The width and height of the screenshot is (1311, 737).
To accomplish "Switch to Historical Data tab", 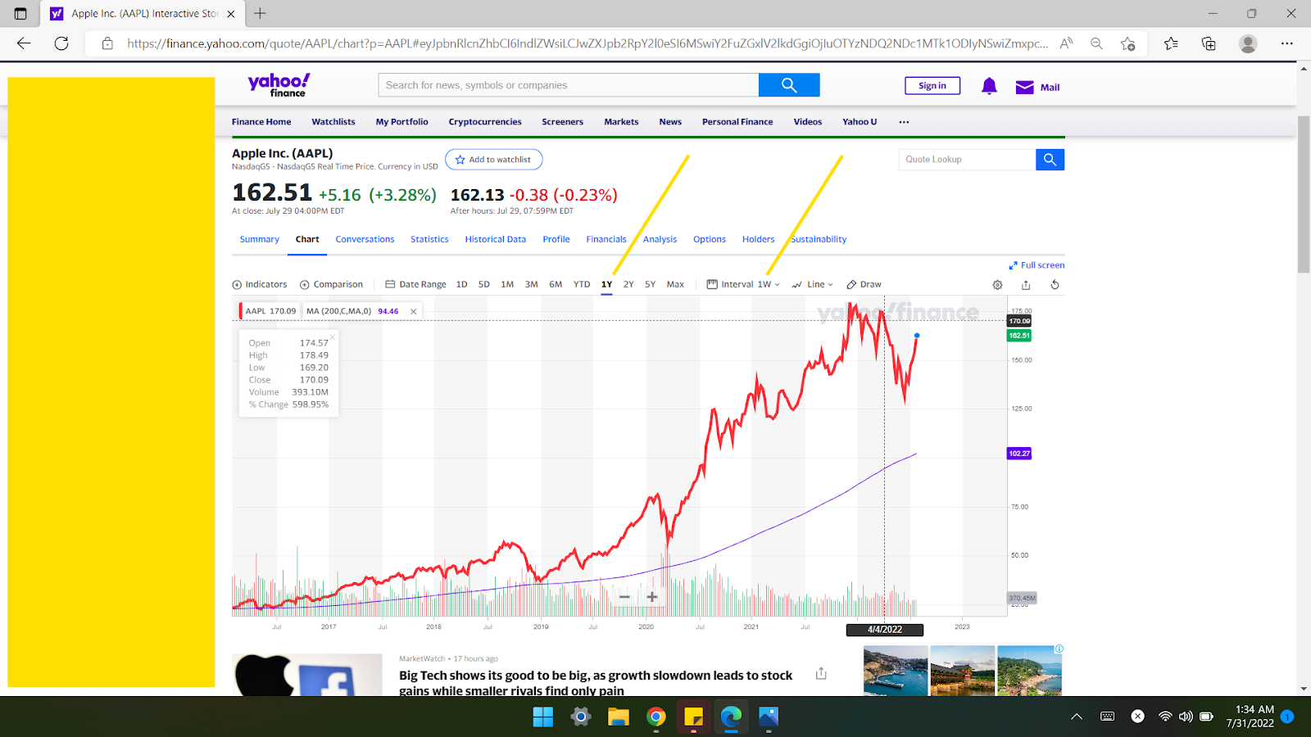I will pos(495,240).
